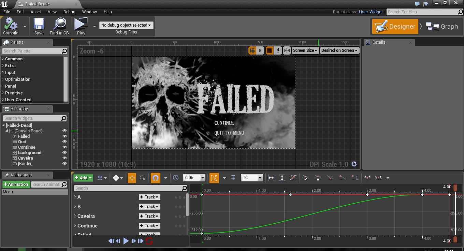Change the keyframe snap interval from 0.05

(194, 178)
